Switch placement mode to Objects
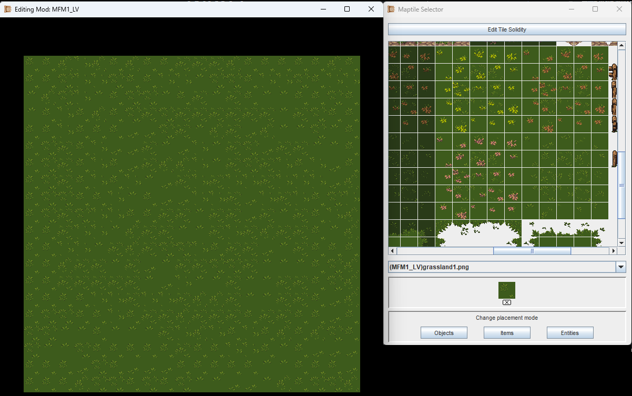The height and width of the screenshot is (396, 632). (444, 333)
